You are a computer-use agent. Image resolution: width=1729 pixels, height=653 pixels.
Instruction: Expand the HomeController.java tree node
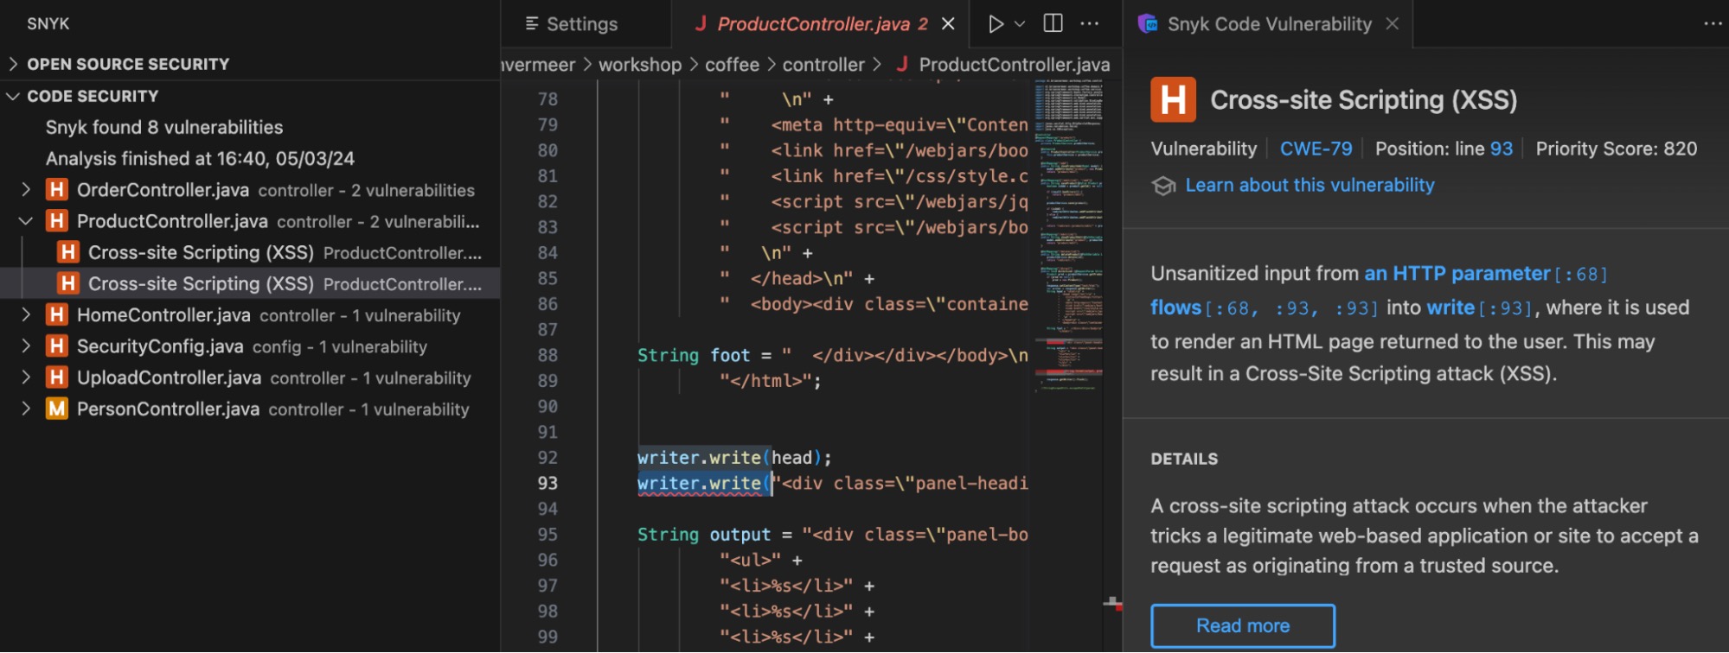pyautogui.click(x=26, y=315)
